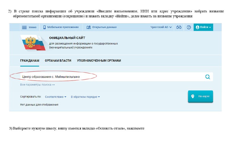The image size is (227, 160).
Task: Click the mobile phone icon
Action: click(45, 27)
